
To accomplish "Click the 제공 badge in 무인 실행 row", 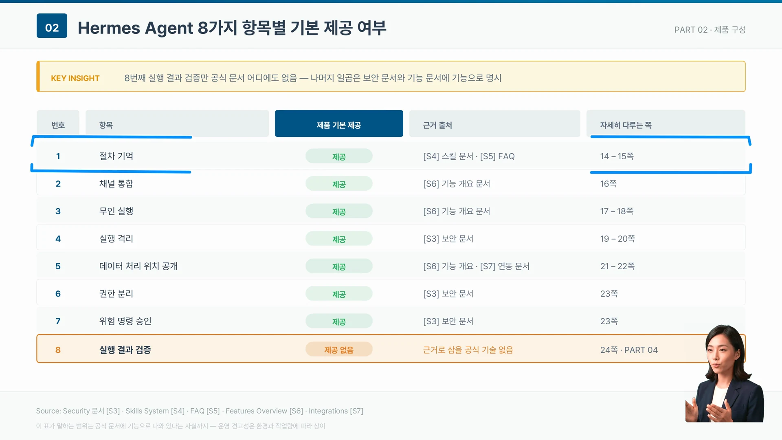I will pyautogui.click(x=339, y=211).
